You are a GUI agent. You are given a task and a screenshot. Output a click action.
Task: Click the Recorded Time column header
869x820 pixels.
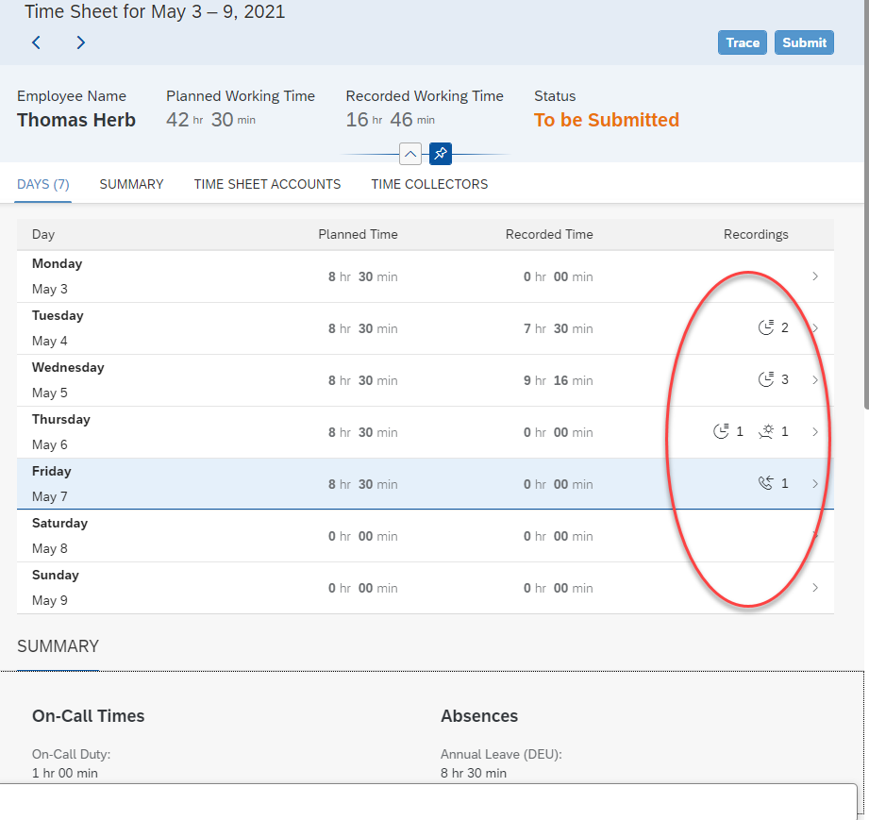click(x=549, y=235)
